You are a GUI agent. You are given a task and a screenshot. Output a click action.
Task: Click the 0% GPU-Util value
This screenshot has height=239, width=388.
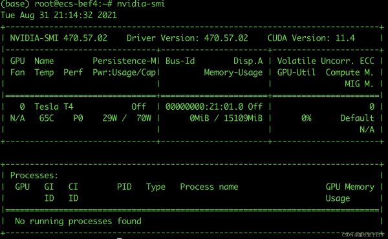pos(307,118)
